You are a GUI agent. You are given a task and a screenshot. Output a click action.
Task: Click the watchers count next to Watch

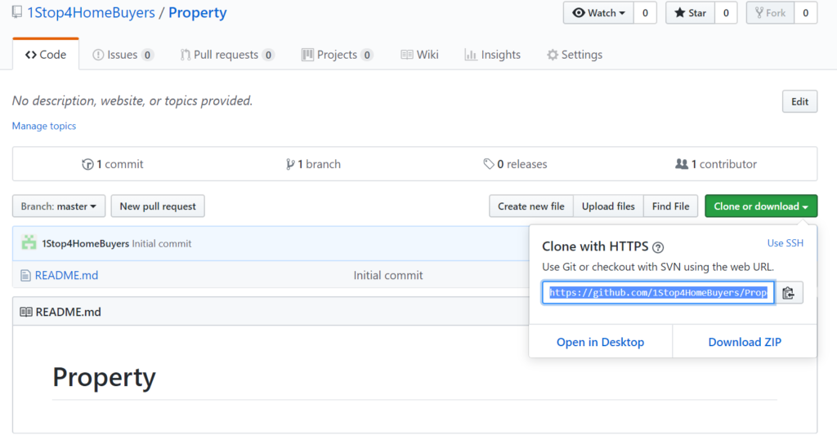coord(646,13)
